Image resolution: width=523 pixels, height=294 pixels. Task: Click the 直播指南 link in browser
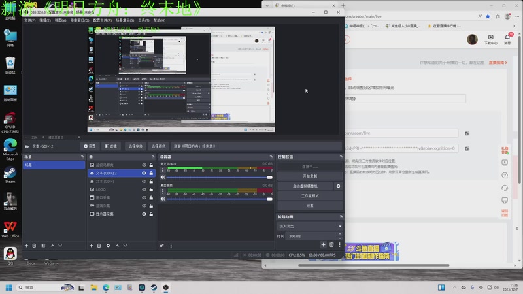(x=498, y=63)
